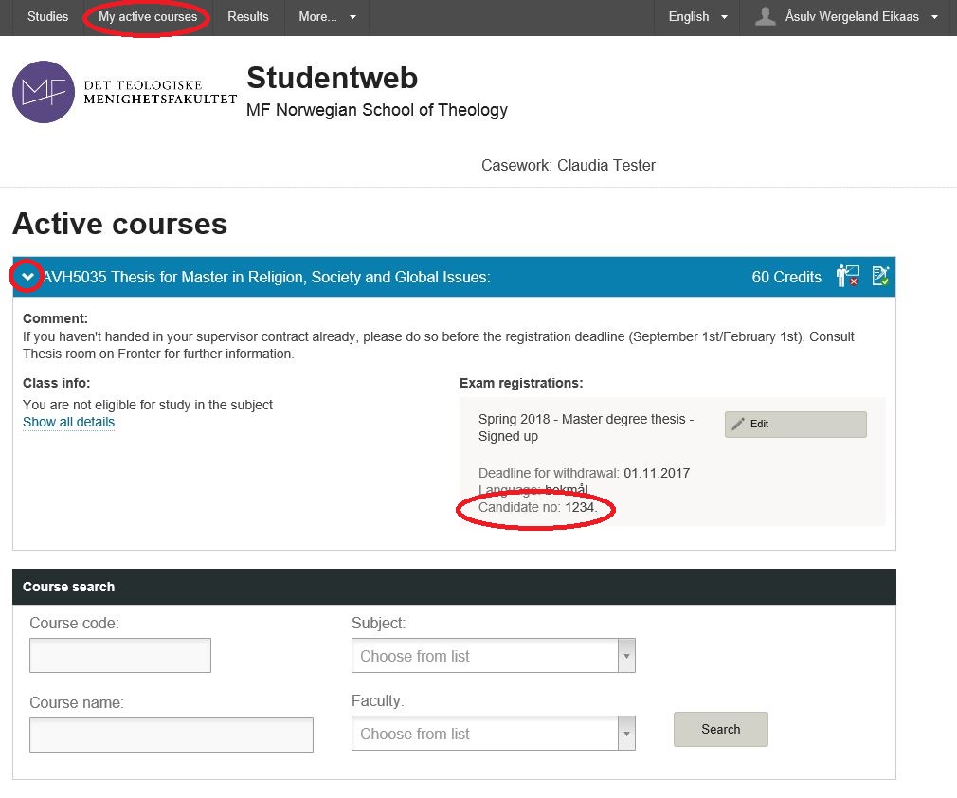Click the Show all details link
Screen dimensions: 957x798
[x=68, y=423]
